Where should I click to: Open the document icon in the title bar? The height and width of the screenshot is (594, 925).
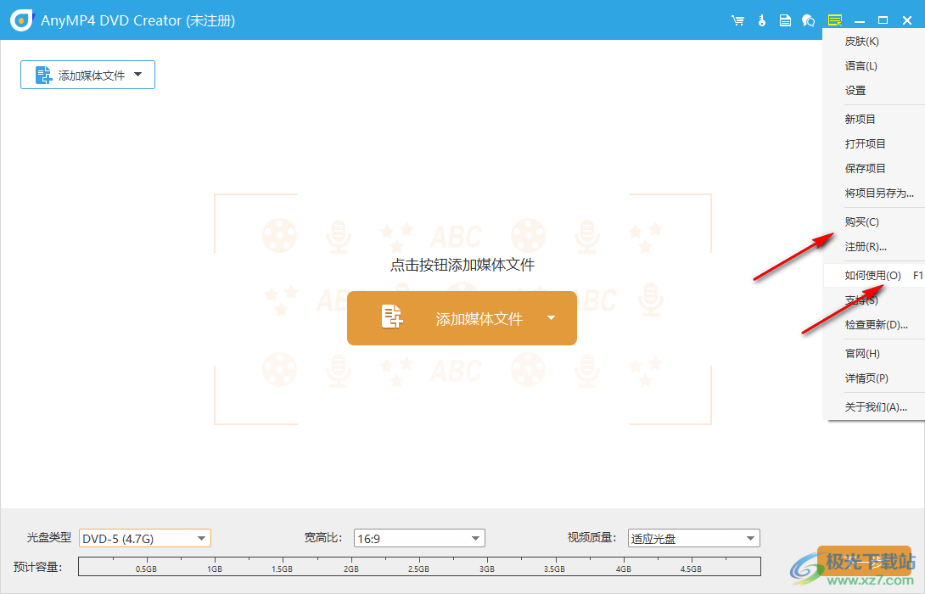click(785, 20)
